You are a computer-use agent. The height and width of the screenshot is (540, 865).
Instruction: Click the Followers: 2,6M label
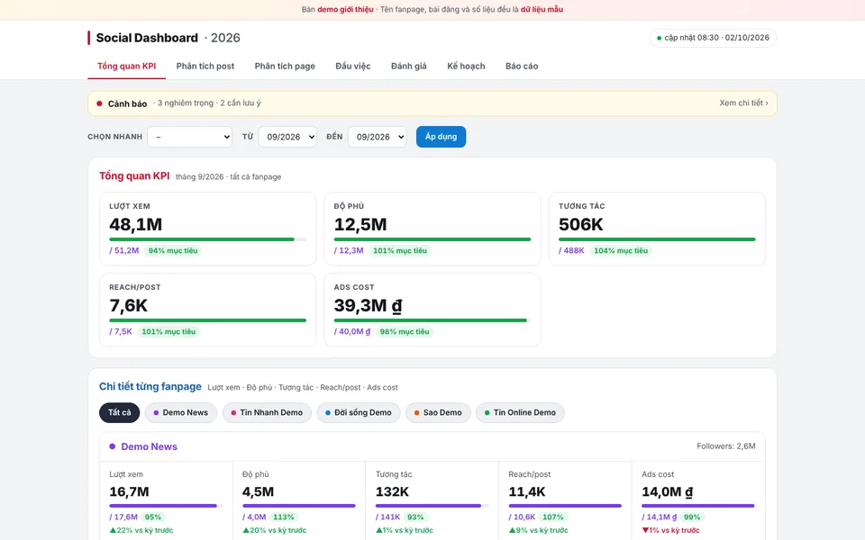(726, 446)
